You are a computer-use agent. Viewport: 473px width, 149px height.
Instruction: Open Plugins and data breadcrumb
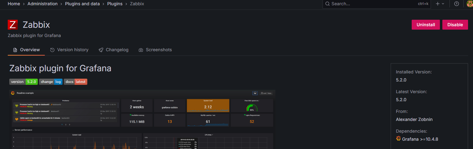[82, 4]
